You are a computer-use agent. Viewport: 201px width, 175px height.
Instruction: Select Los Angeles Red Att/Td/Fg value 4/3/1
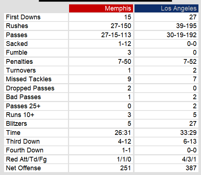click(189, 159)
